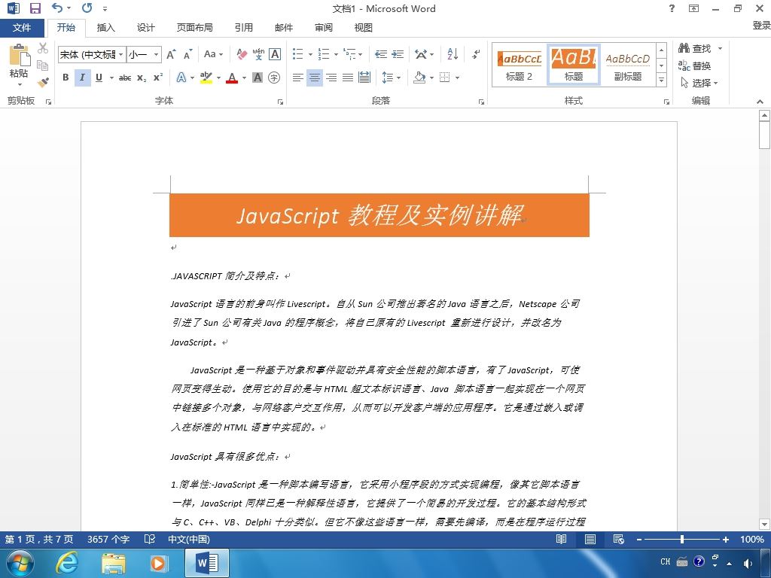Open the References tab
This screenshot has width=771, height=578.
pos(243,28)
